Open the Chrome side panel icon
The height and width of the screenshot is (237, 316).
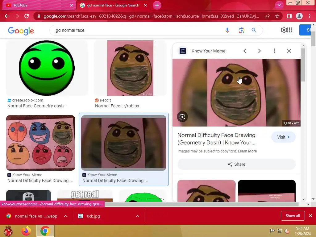pyautogui.click(x=289, y=16)
